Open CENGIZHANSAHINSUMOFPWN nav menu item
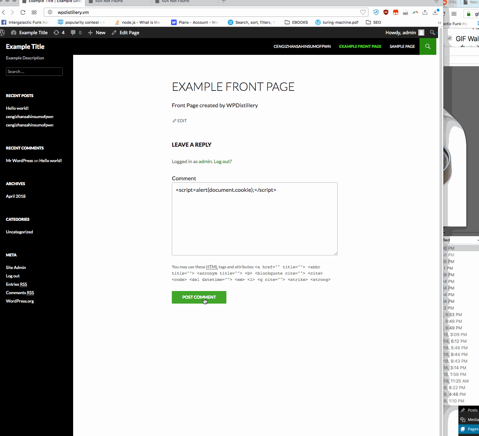This screenshot has height=436, width=479. (x=302, y=46)
